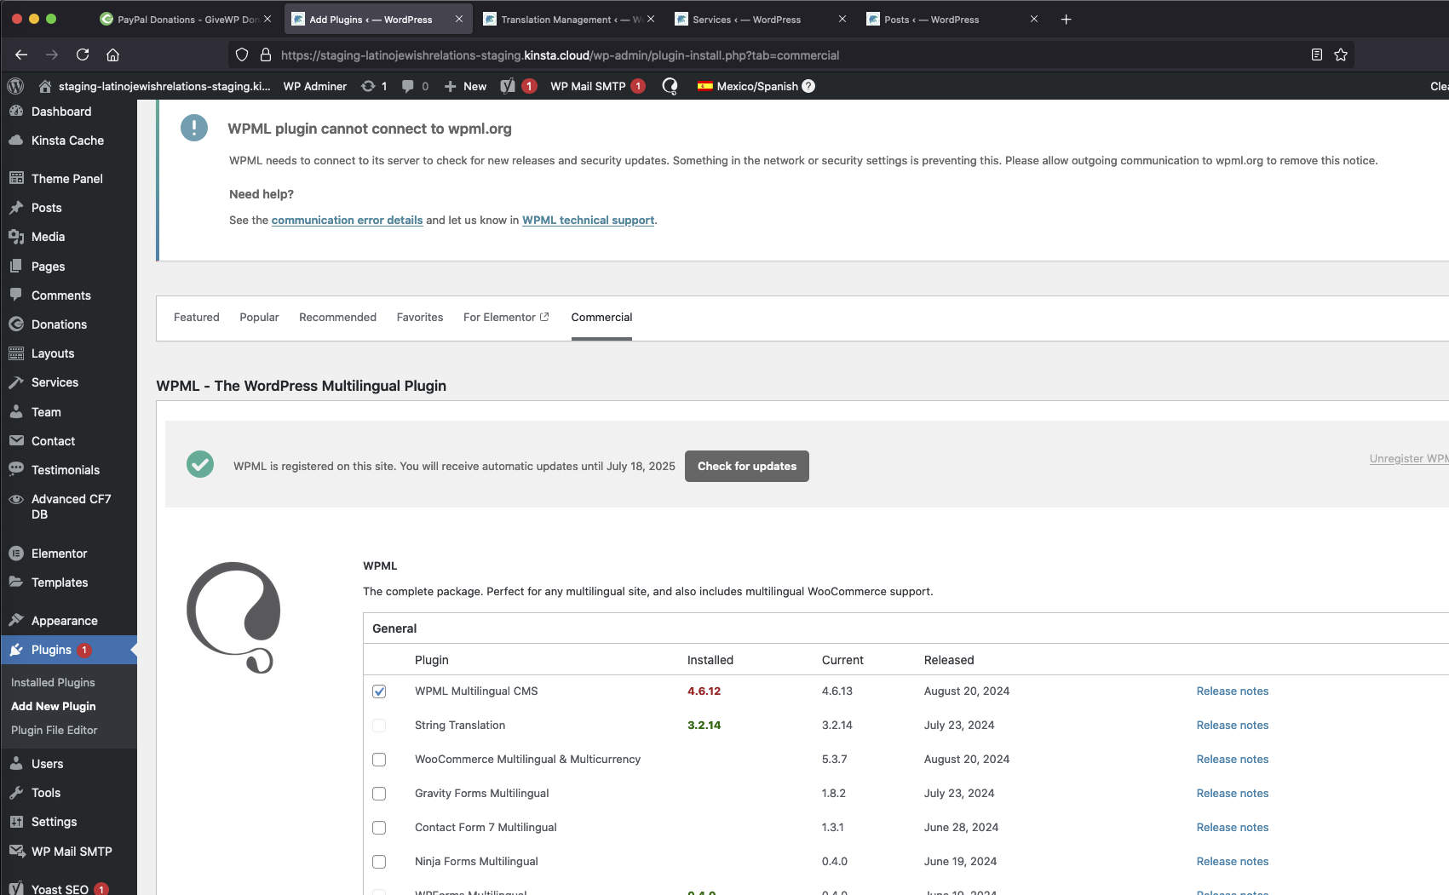
Task: Open the Yoast icon in admin bar
Action: 518,86
